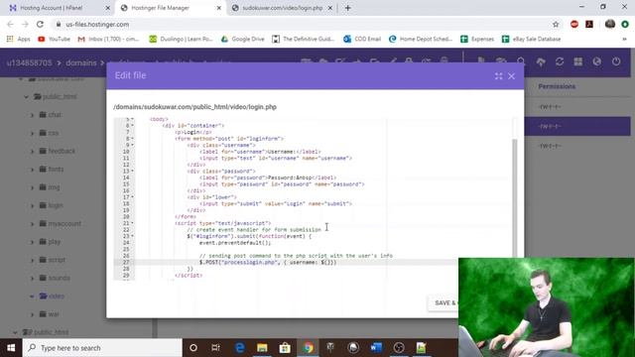Click the browser forward arrow
635x357 pixels.
pos(25,24)
